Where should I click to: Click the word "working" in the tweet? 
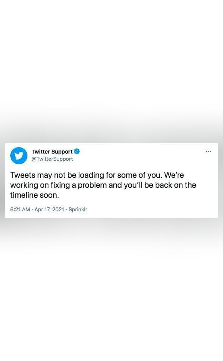24,185
